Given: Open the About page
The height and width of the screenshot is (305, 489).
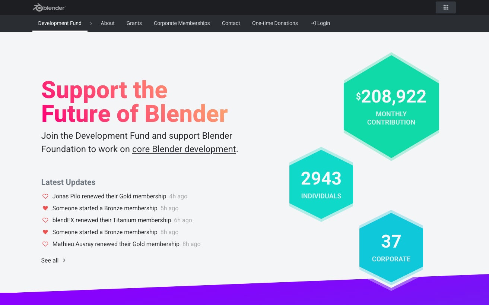Looking at the screenshot, I should point(108,23).
